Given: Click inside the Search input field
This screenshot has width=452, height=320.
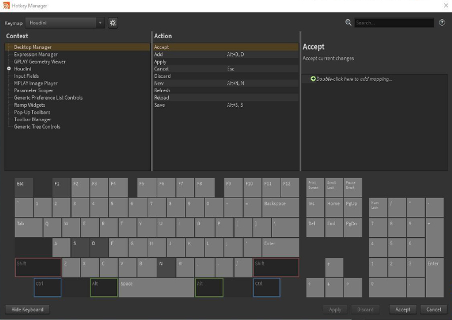Looking at the screenshot, I should click(x=394, y=23).
